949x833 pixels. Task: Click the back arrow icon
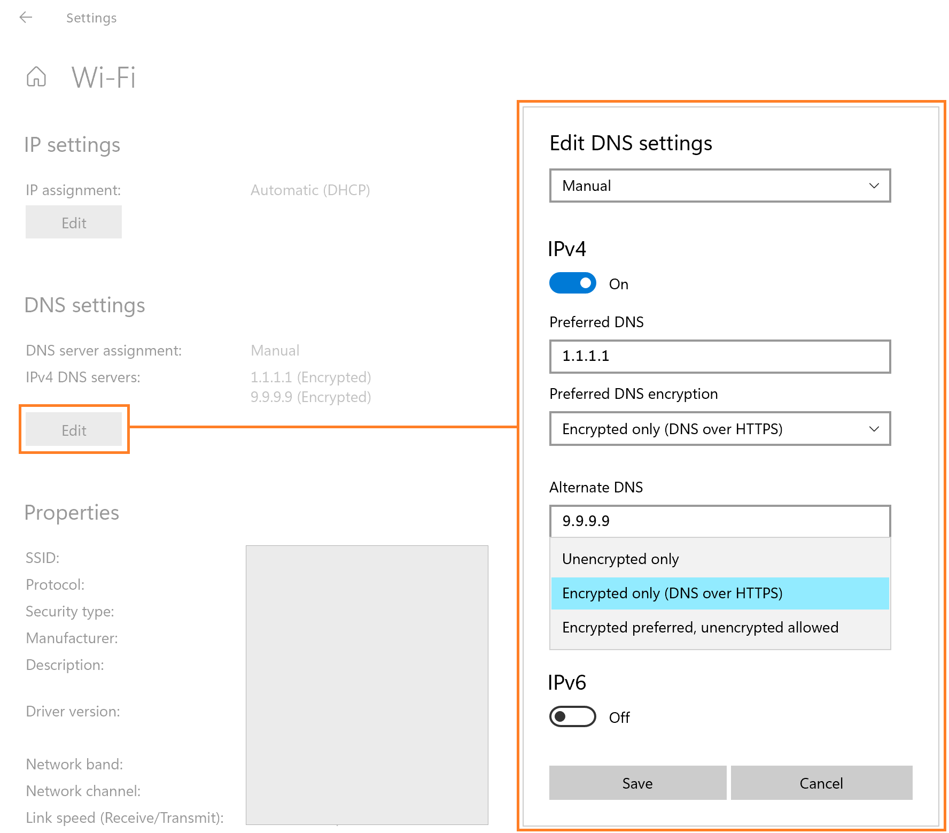click(x=26, y=18)
